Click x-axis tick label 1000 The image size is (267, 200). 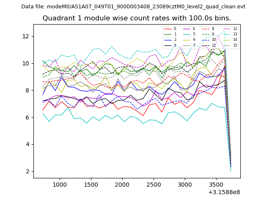60,184
